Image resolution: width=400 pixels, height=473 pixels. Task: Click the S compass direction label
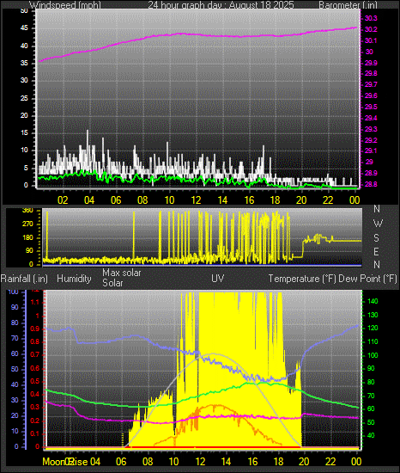coord(376,238)
